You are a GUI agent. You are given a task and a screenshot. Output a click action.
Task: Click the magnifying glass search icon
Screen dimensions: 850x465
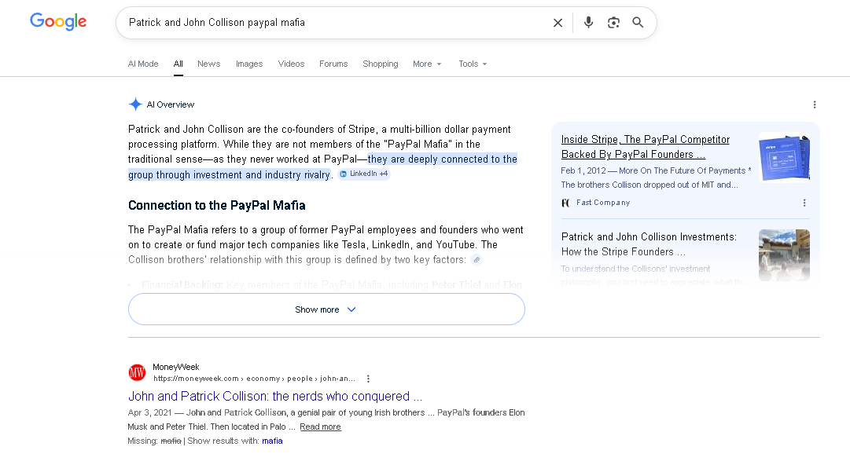tap(638, 22)
